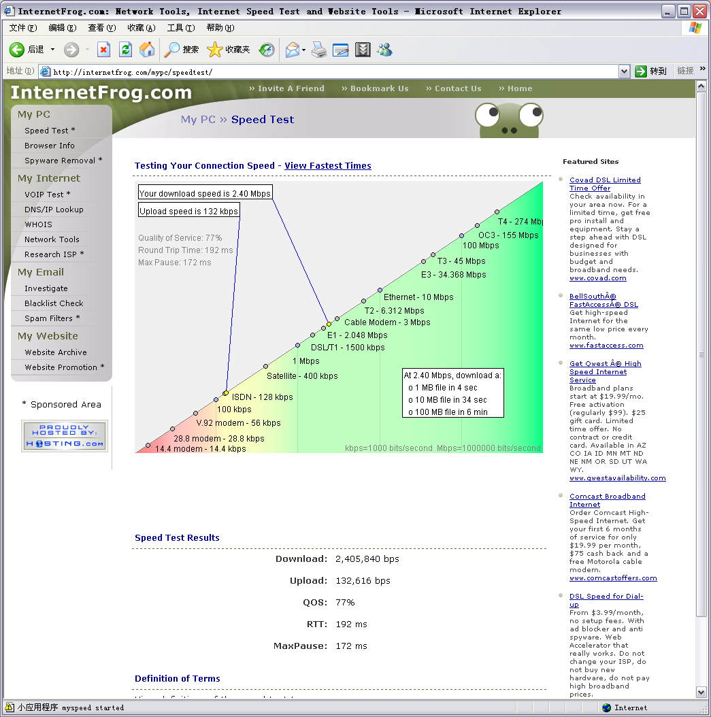Open Spam Filters sidebar item
Image resolution: width=711 pixels, height=717 pixels.
click(52, 318)
